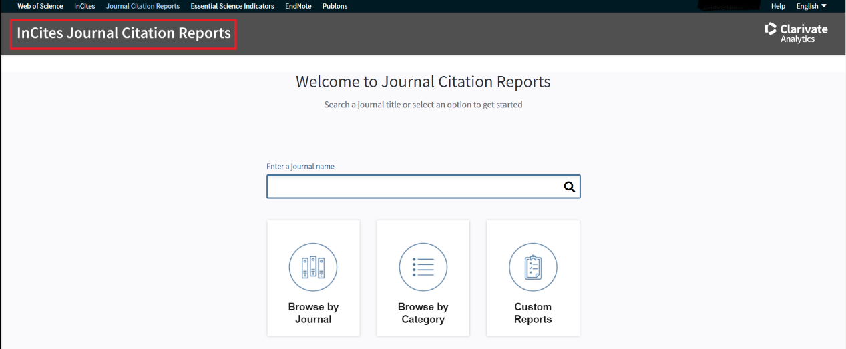Viewport: 846px width, 349px height.
Task: Switch to EndNote from the top bar
Action: [298, 6]
